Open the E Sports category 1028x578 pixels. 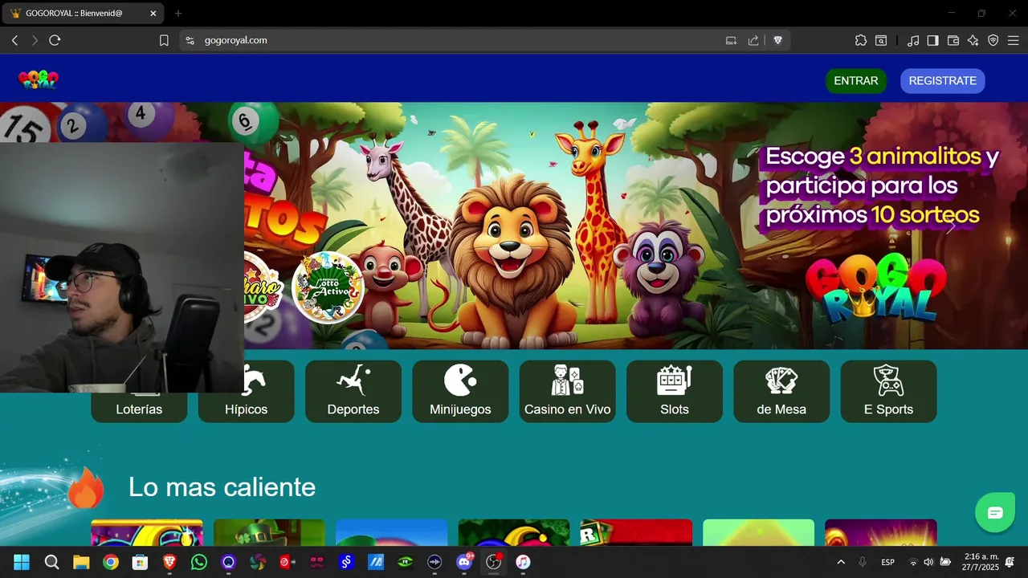pyautogui.click(x=889, y=391)
